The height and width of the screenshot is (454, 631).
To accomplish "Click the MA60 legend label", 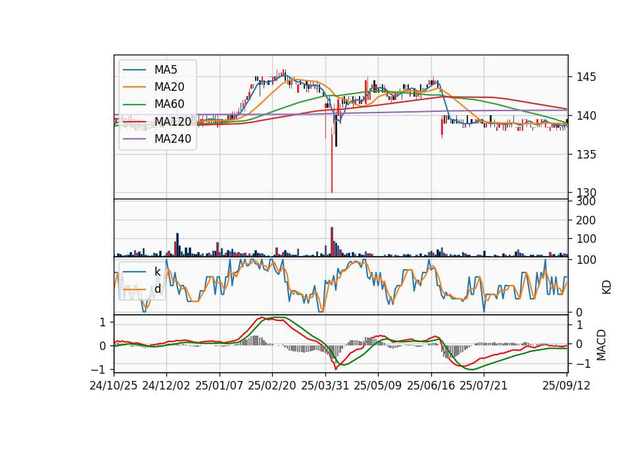I will tap(169, 105).
